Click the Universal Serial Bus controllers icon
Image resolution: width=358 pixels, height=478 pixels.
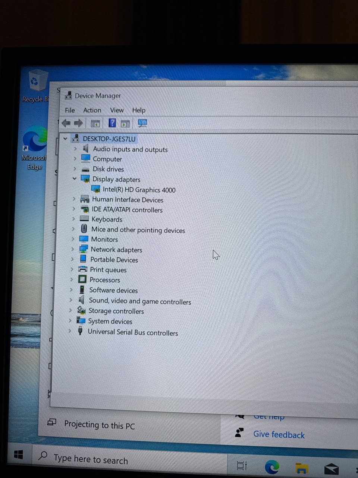pos(80,331)
